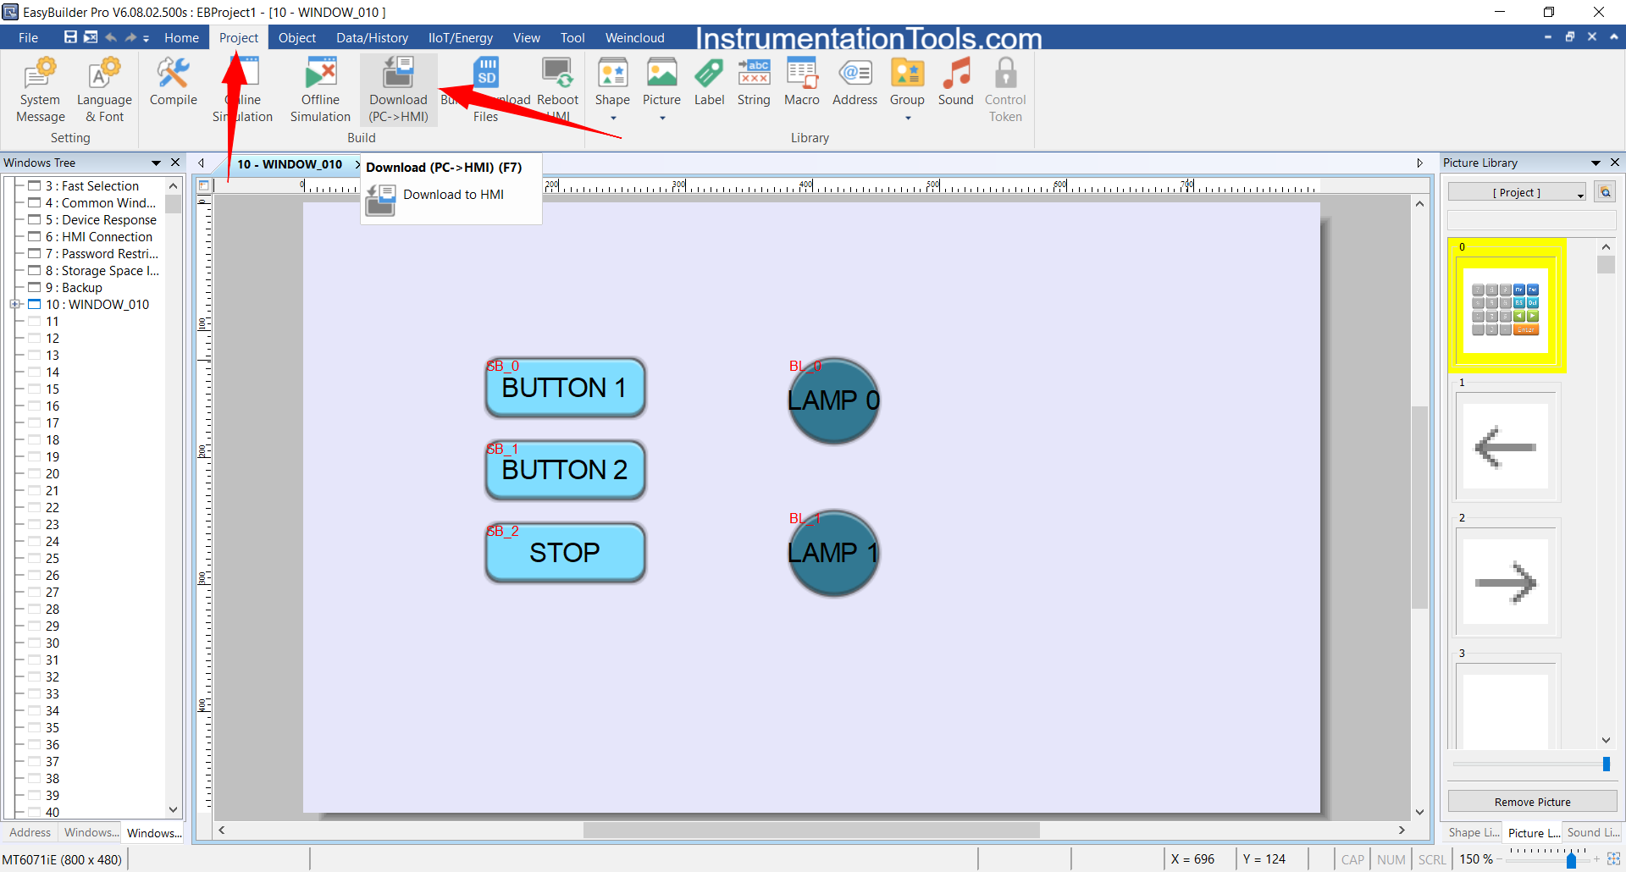The width and height of the screenshot is (1626, 872).
Task: Select right arrow picture thumbnail 2
Action: coord(1506,582)
